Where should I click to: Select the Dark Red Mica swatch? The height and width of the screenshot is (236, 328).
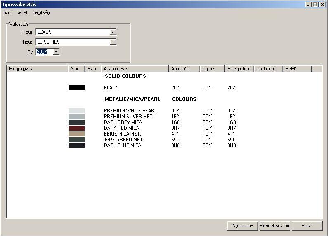(x=77, y=128)
